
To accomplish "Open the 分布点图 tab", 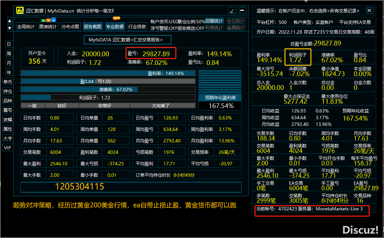I will click(70, 27).
